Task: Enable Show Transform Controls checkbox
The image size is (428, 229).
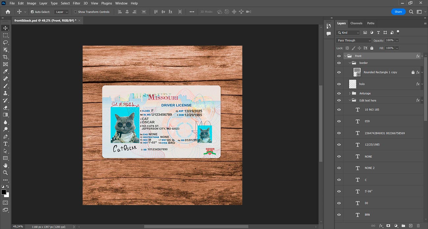Action: [75, 12]
